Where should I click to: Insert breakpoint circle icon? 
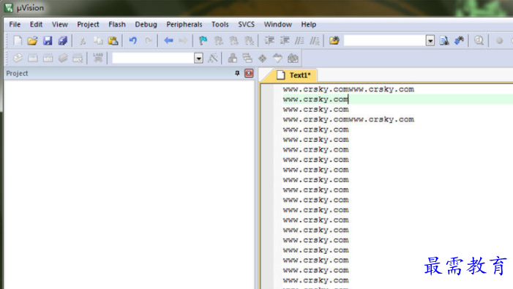tap(499, 40)
